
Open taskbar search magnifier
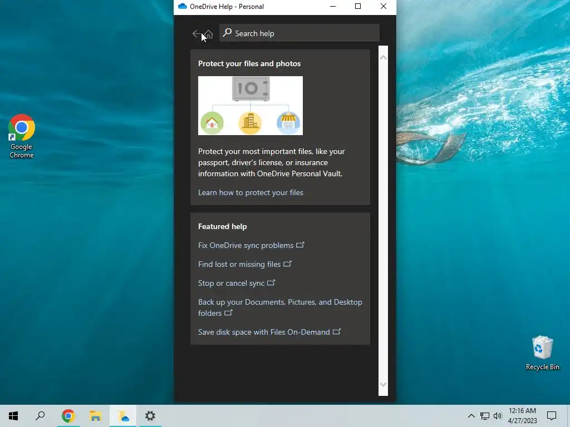[x=40, y=416]
